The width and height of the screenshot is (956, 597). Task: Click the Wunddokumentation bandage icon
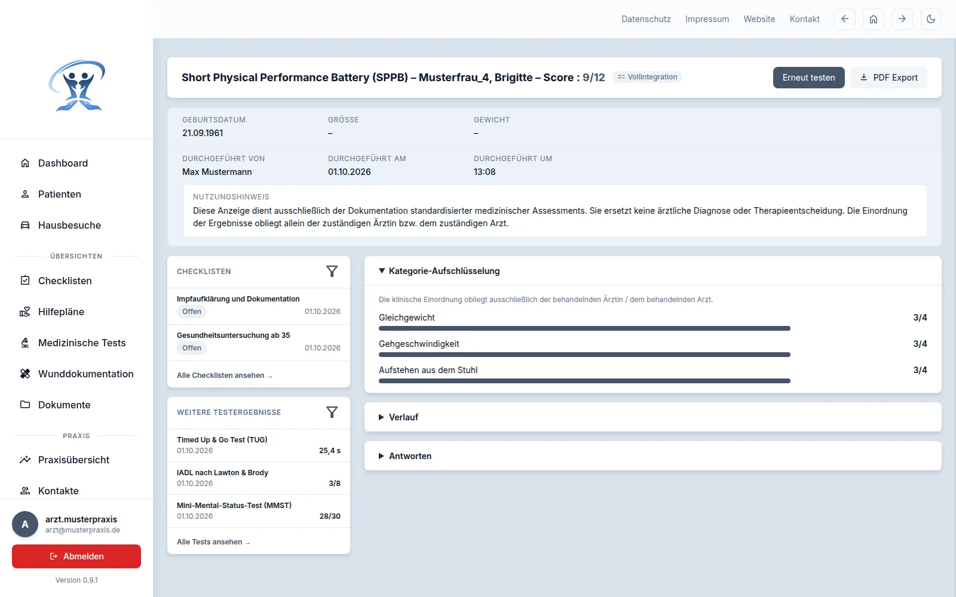tap(25, 374)
